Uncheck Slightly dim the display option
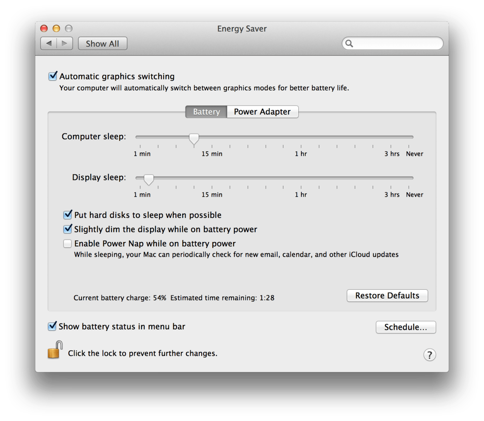Screen dimensions: 484x421 coord(68,229)
